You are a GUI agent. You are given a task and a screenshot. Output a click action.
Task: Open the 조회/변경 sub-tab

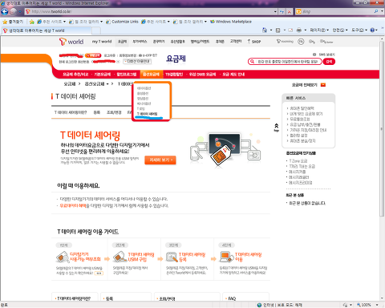[x=114, y=112]
